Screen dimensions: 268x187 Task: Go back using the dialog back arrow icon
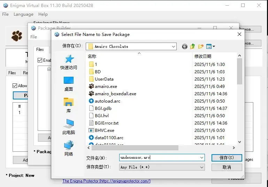click(x=185, y=46)
